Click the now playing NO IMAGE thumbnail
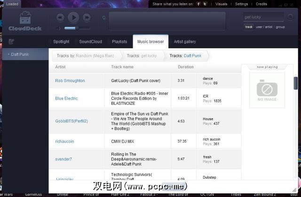 [267, 90]
